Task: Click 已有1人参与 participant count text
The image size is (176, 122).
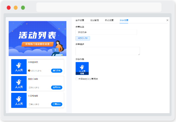Action: 36,71
